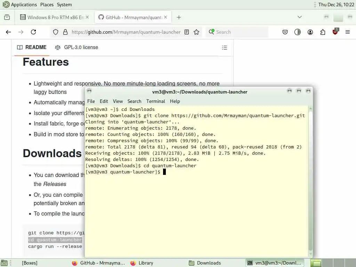Open the Pocket save icon
The height and width of the screenshot is (267, 356).
[x=285, y=32]
